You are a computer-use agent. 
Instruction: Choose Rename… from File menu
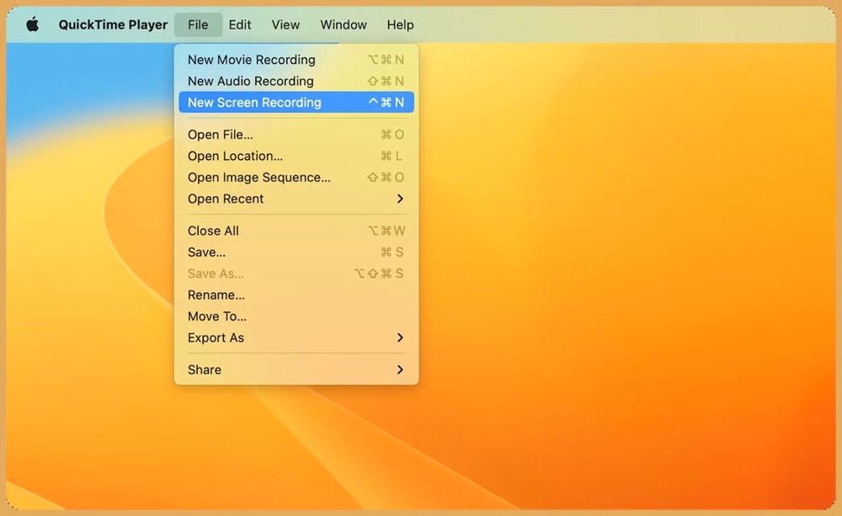[216, 295]
